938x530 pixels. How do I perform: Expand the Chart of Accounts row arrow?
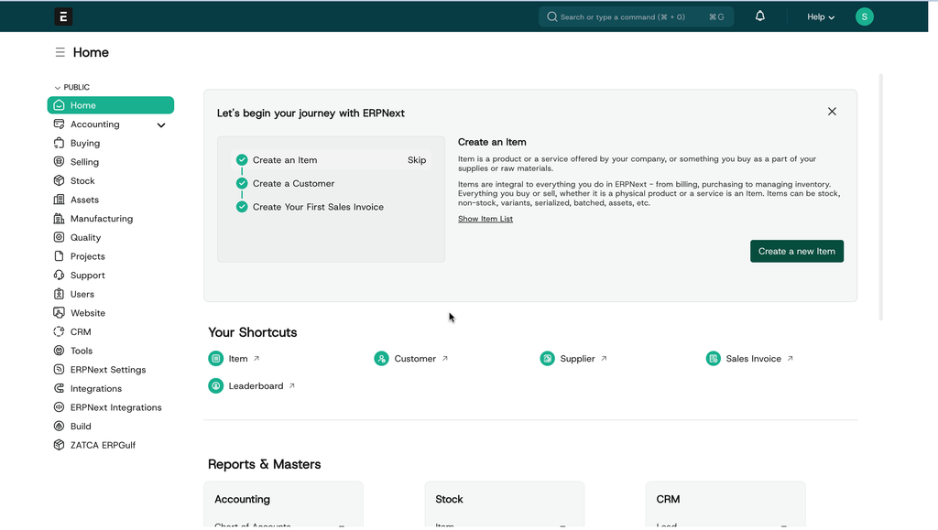pos(342,525)
